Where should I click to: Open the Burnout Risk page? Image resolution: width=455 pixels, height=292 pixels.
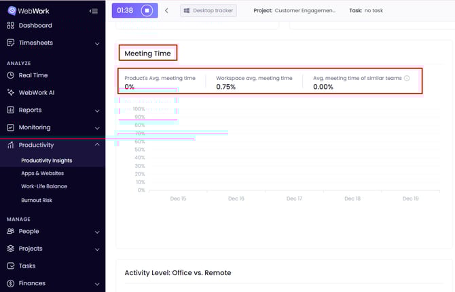click(x=37, y=201)
